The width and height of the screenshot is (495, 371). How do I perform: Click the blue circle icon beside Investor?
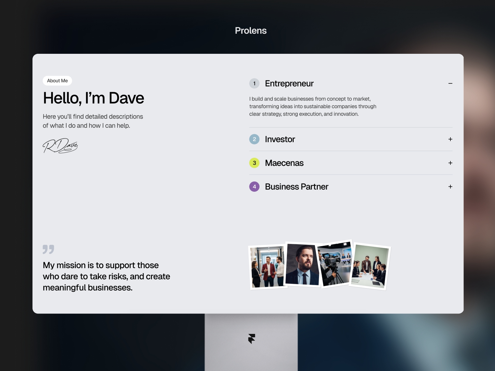[254, 139]
